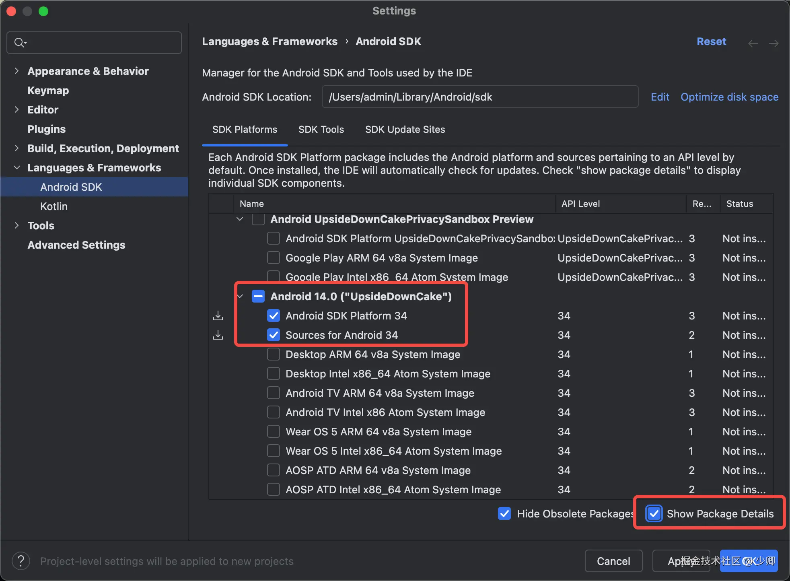Viewport: 790px width, 581px height.
Task: Switch to the SDK Tools tab
Action: 321,130
